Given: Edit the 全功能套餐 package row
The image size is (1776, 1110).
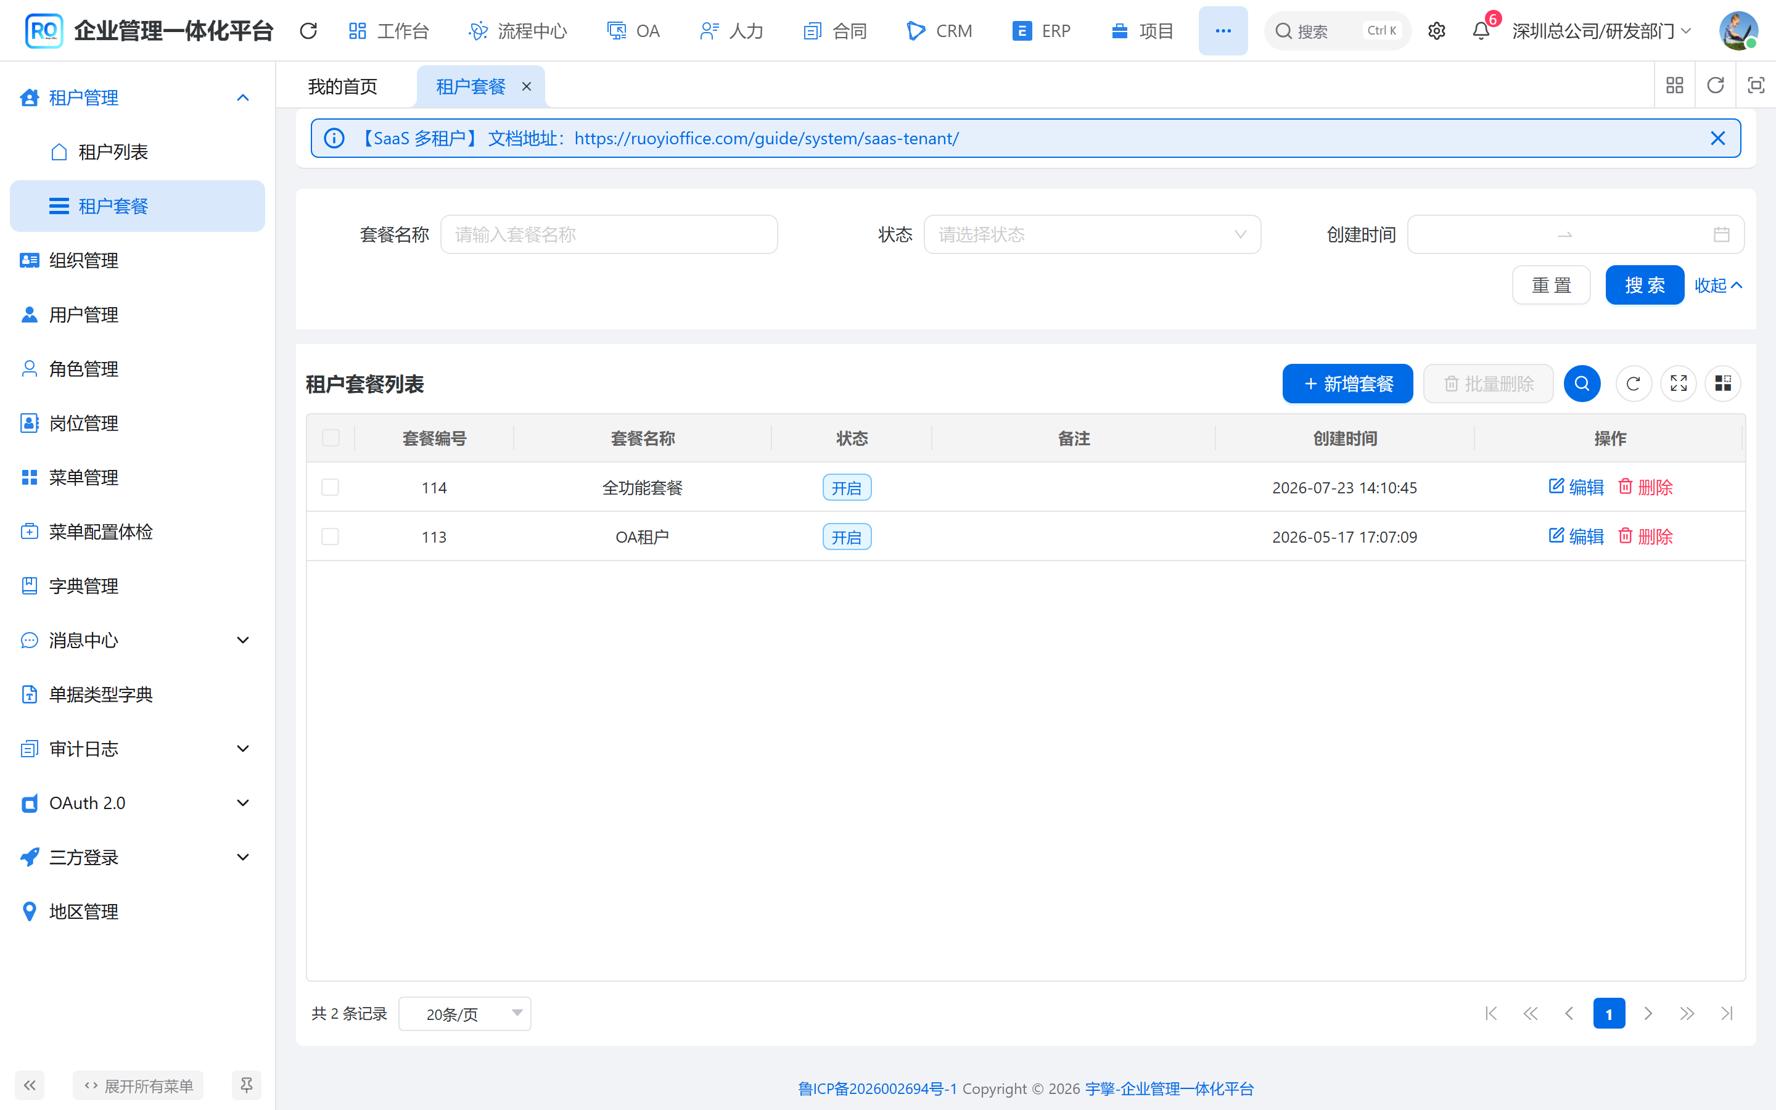Looking at the screenshot, I should coord(1576,487).
